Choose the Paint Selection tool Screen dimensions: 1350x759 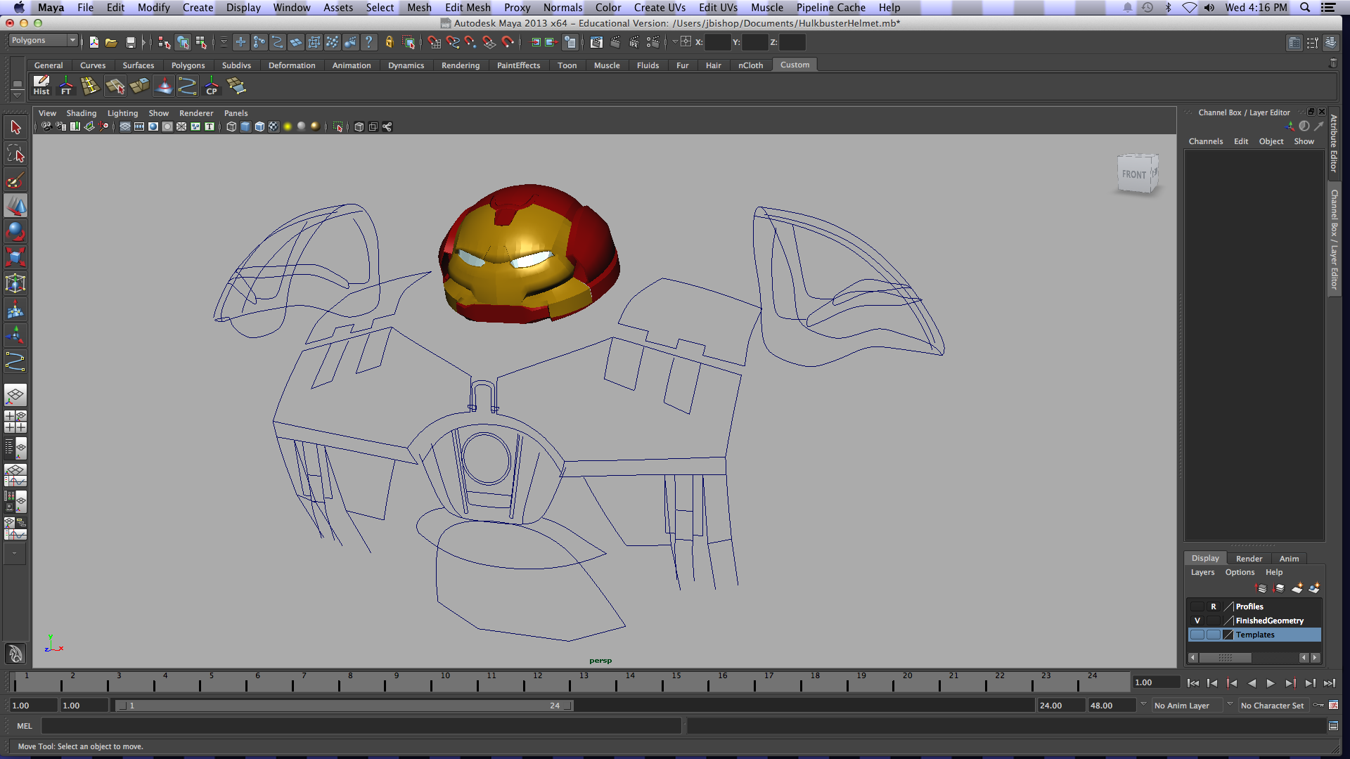coord(15,180)
